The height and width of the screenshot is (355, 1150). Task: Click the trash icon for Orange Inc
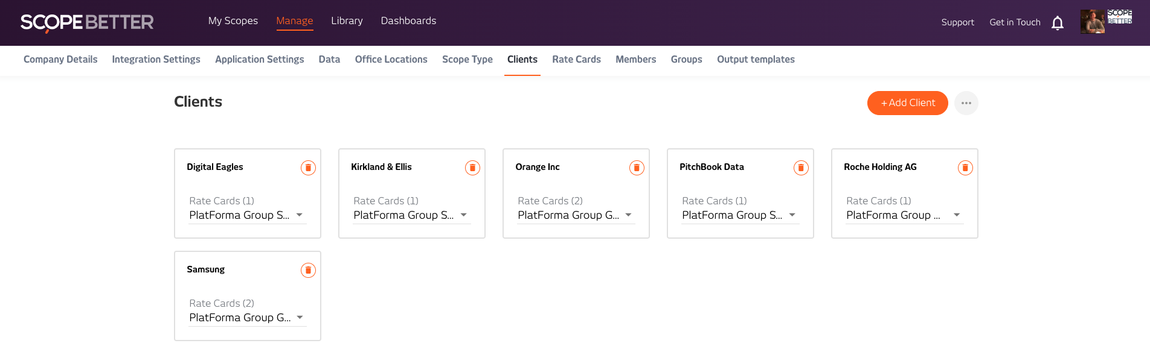(637, 168)
